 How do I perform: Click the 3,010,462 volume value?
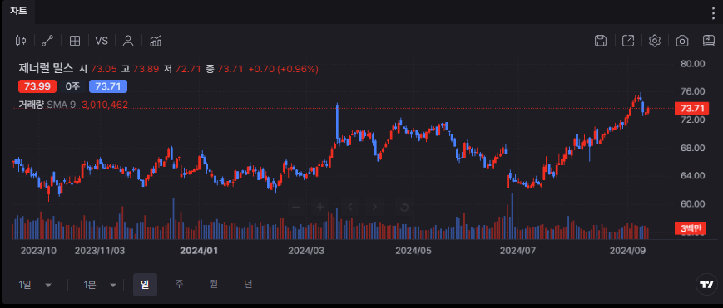pos(105,105)
